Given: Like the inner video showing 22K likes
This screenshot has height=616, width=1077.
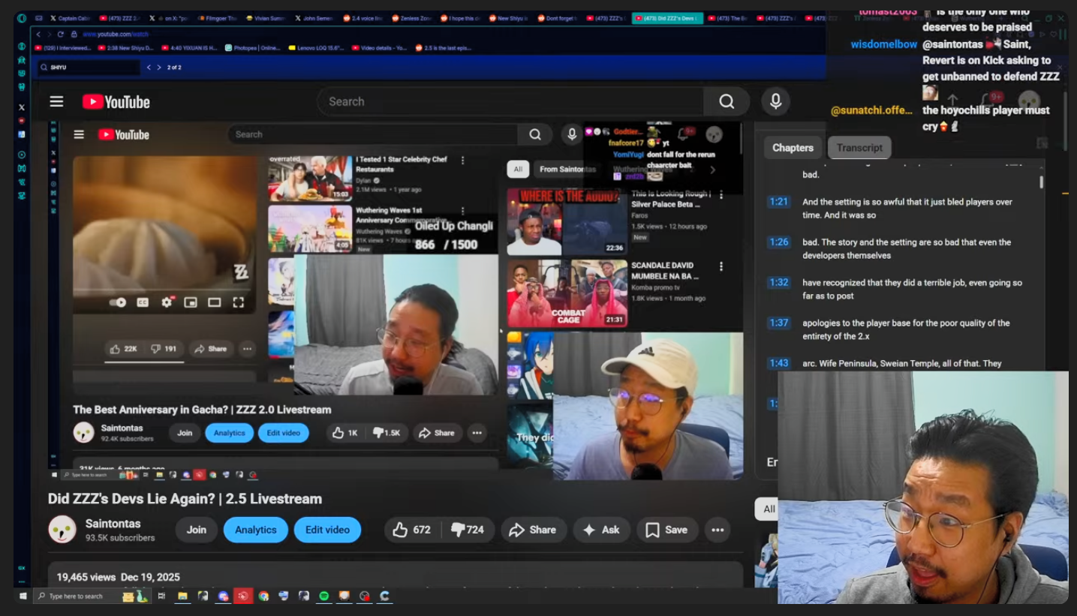Looking at the screenshot, I should [124, 349].
